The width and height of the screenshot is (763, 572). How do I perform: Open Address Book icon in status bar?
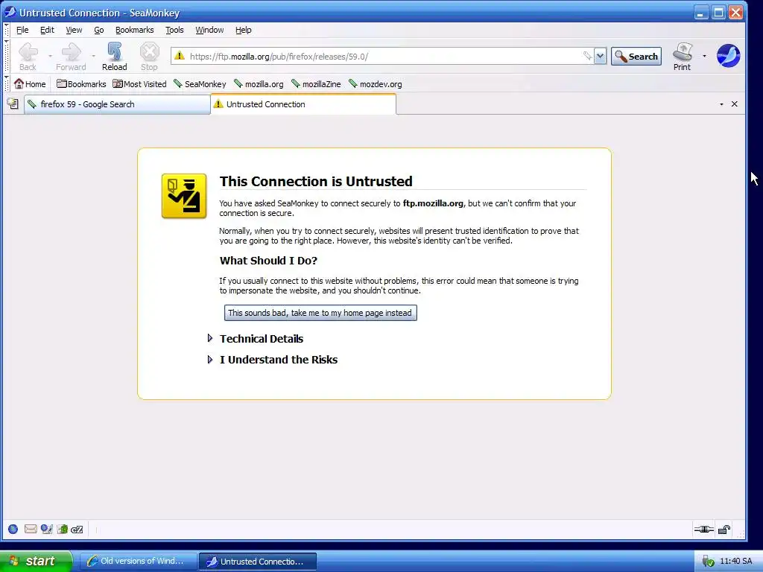(63, 530)
